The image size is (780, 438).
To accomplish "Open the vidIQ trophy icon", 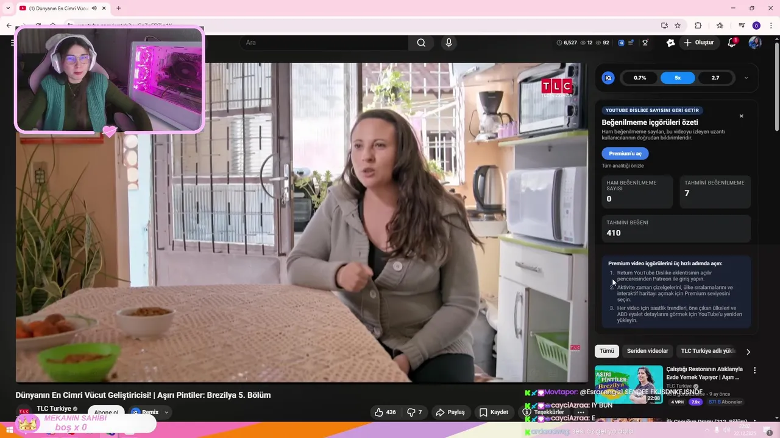I will pyautogui.click(x=645, y=43).
